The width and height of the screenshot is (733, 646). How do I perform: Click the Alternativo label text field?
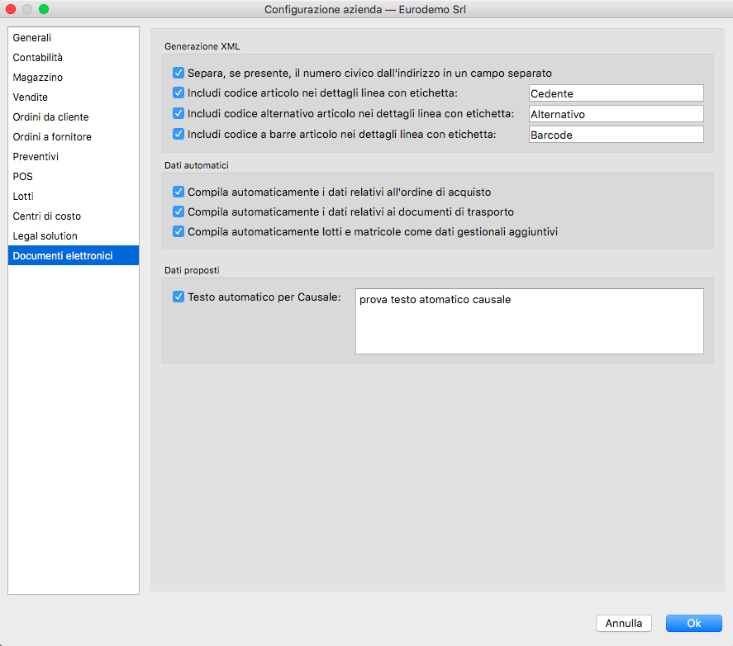616,114
